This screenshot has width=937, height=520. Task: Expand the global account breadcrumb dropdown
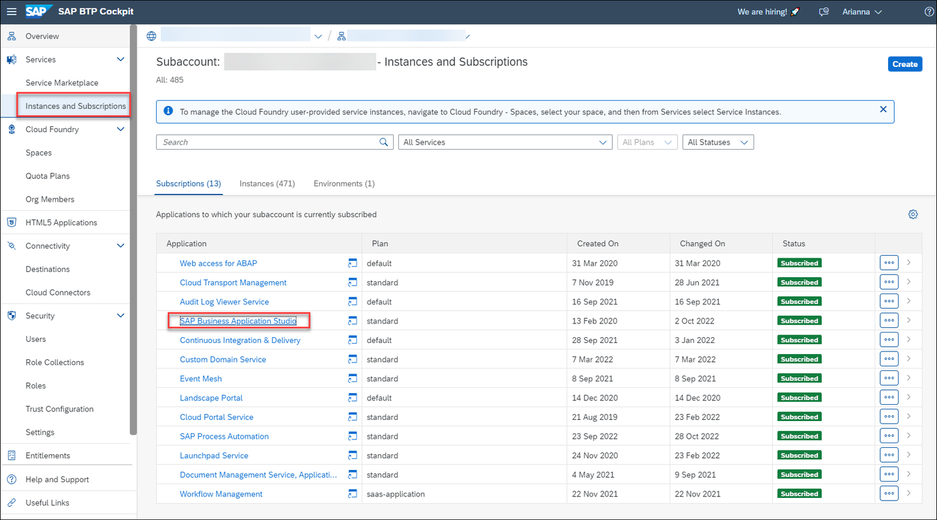coord(318,36)
